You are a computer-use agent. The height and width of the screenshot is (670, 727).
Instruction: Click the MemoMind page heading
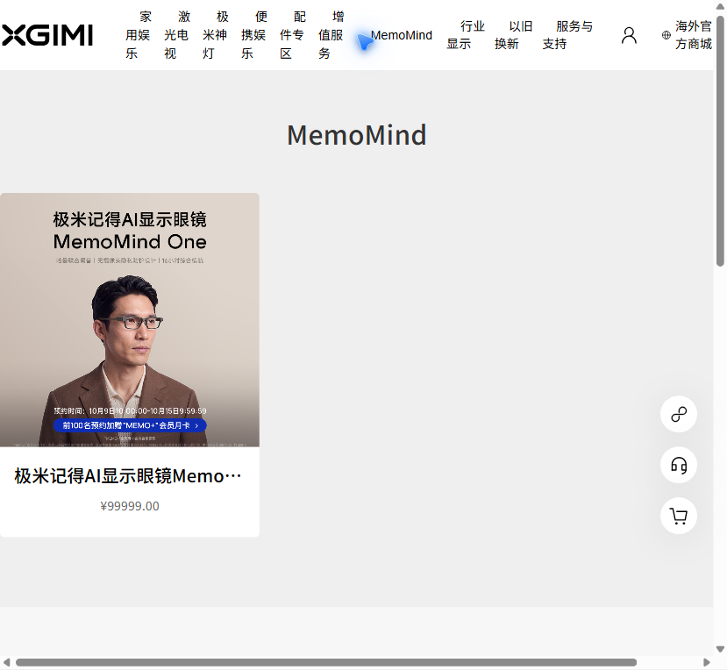coord(357,135)
